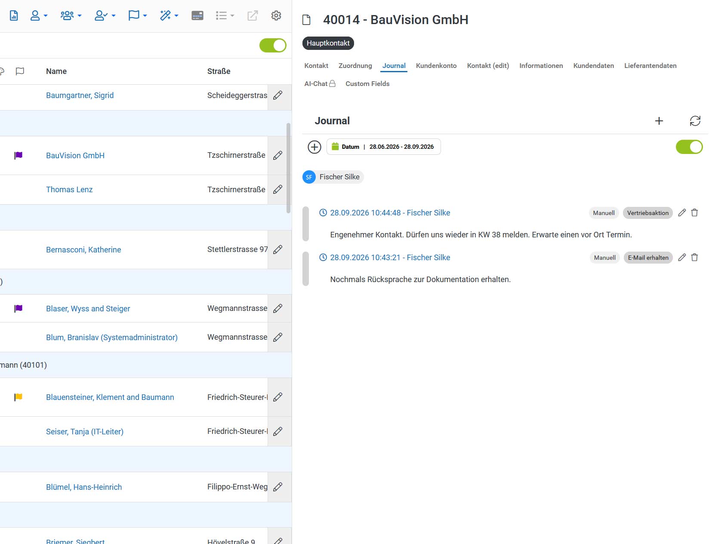
Task: Open the Informationen tab
Action: (541, 65)
